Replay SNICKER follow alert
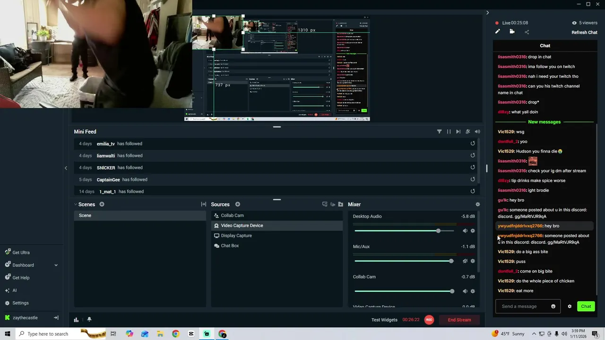 [x=473, y=167]
